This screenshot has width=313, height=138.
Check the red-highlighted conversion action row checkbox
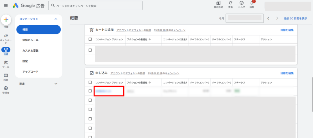[x=90, y=91]
